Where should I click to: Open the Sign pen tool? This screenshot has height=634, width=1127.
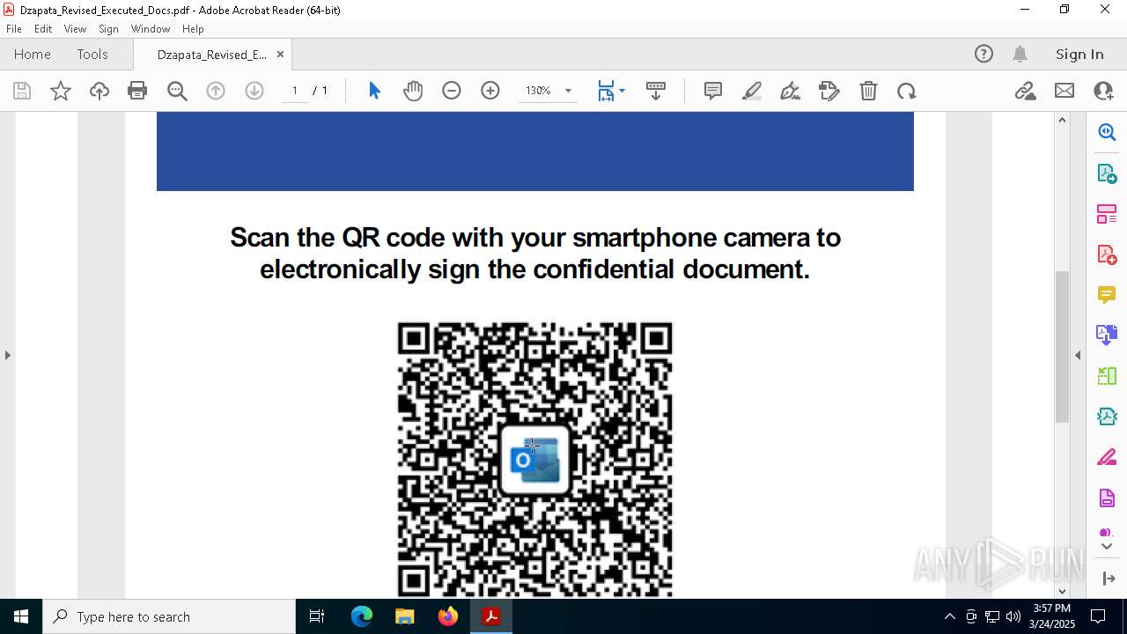coord(791,91)
